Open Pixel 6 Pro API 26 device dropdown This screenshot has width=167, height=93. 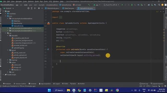point(111,5)
